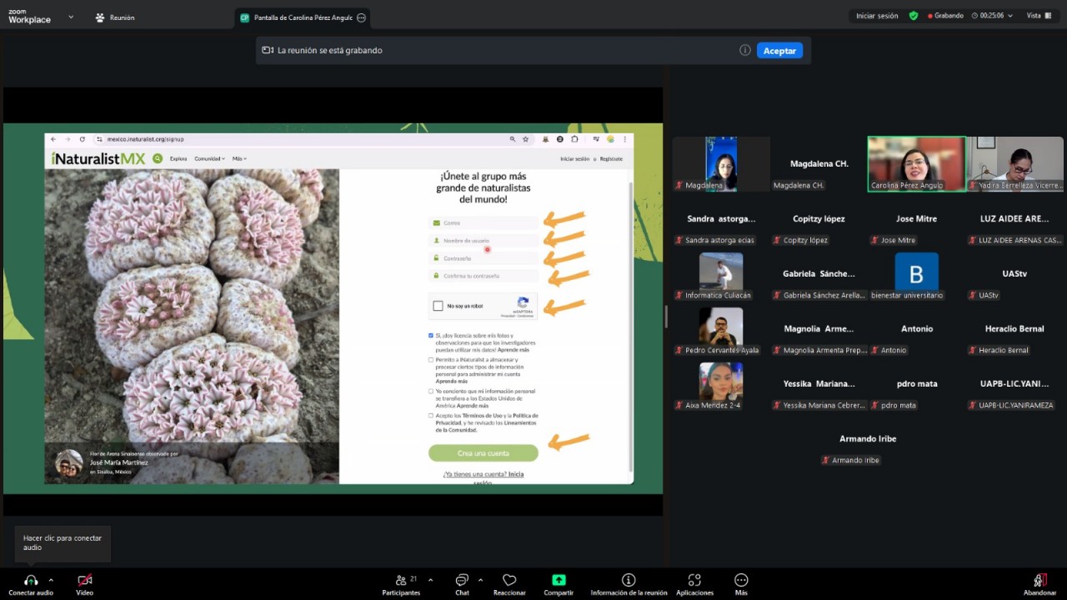Click the Correo input field

click(483, 223)
